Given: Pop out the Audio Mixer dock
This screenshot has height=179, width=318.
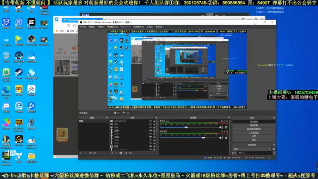Looking at the screenshot, I should (x=229, y=118).
